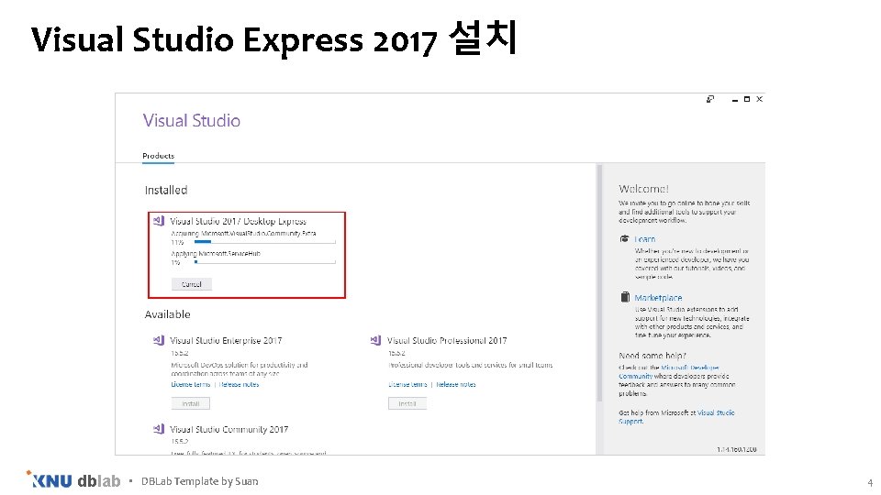Click the Visual Studio Community 2017 product icon
The height and width of the screenshot is (495, 881).
[159, 429]
